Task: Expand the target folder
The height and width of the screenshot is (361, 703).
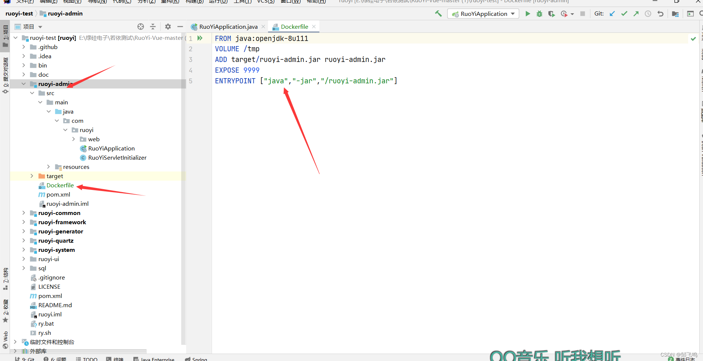Action: click(x=32, y=176)
